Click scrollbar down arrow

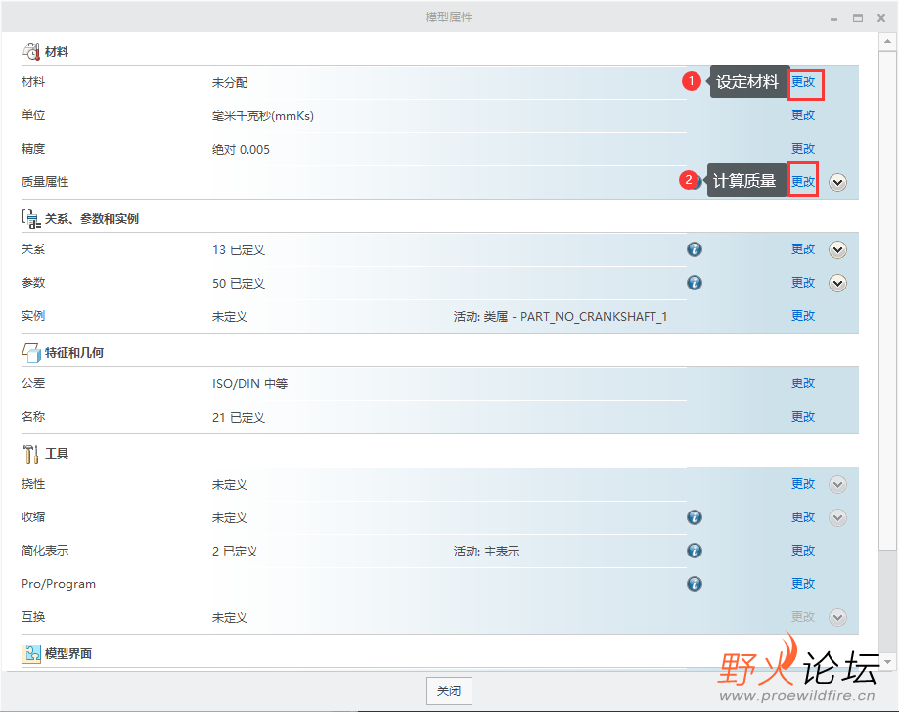(x=887, y=661)
